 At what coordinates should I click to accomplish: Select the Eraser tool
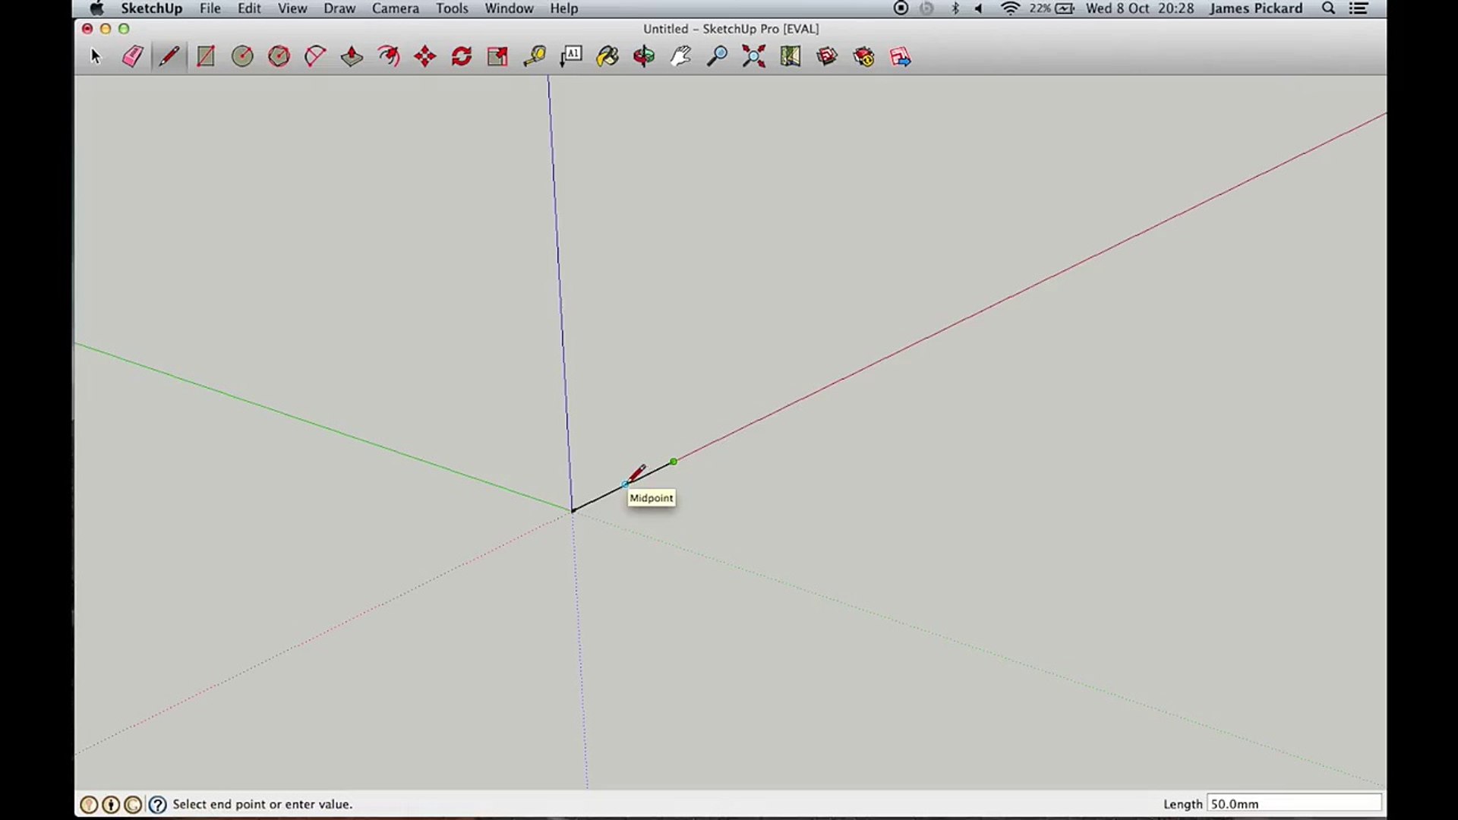click(133, 57)
